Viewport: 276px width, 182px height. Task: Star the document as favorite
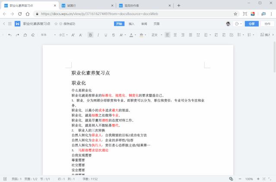[x=56, y=24]
